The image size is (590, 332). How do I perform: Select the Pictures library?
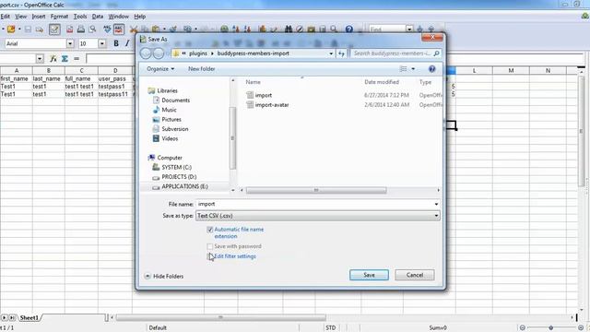167,119
